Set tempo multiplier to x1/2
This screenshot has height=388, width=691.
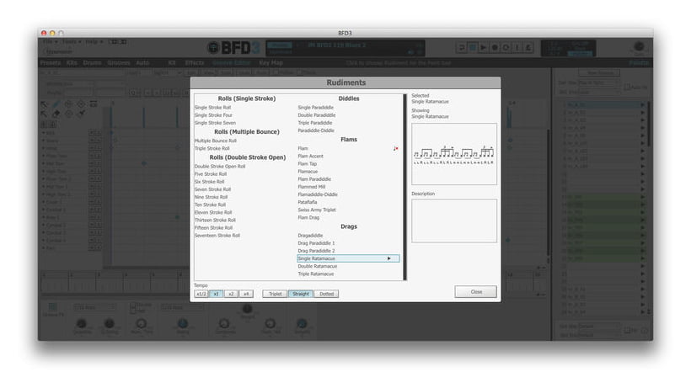(x=201, y=294)
